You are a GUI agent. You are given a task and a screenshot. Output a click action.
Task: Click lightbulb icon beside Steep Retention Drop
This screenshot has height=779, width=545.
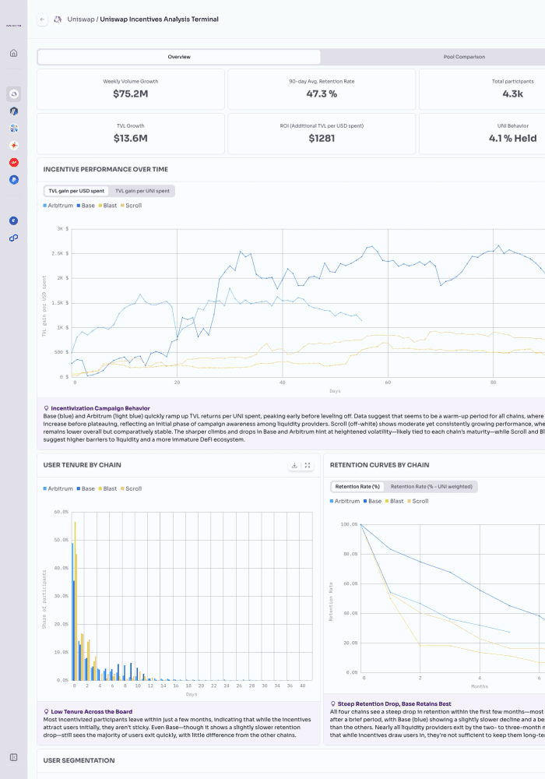click(x=333, y=704)
